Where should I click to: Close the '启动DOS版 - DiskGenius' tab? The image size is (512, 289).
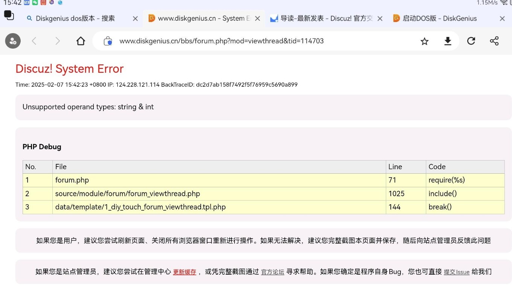coord(502,18)
